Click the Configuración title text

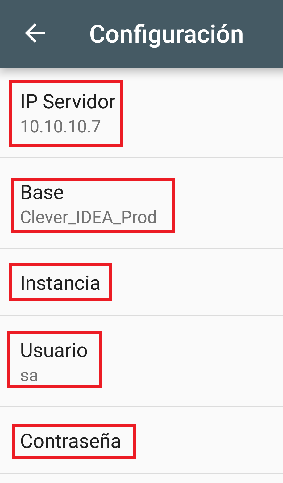click(x=166, y=34)
